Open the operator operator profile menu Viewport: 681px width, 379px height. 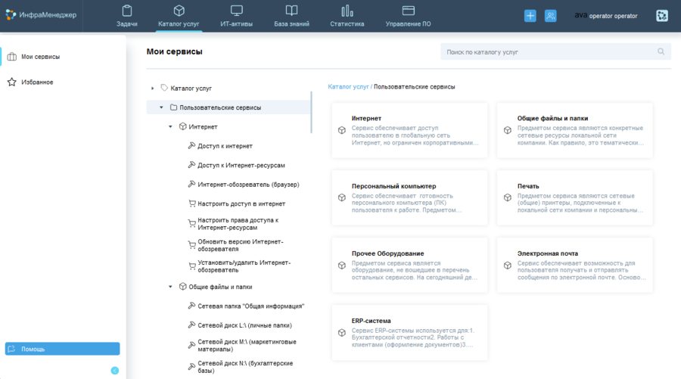tap(606, 16)
